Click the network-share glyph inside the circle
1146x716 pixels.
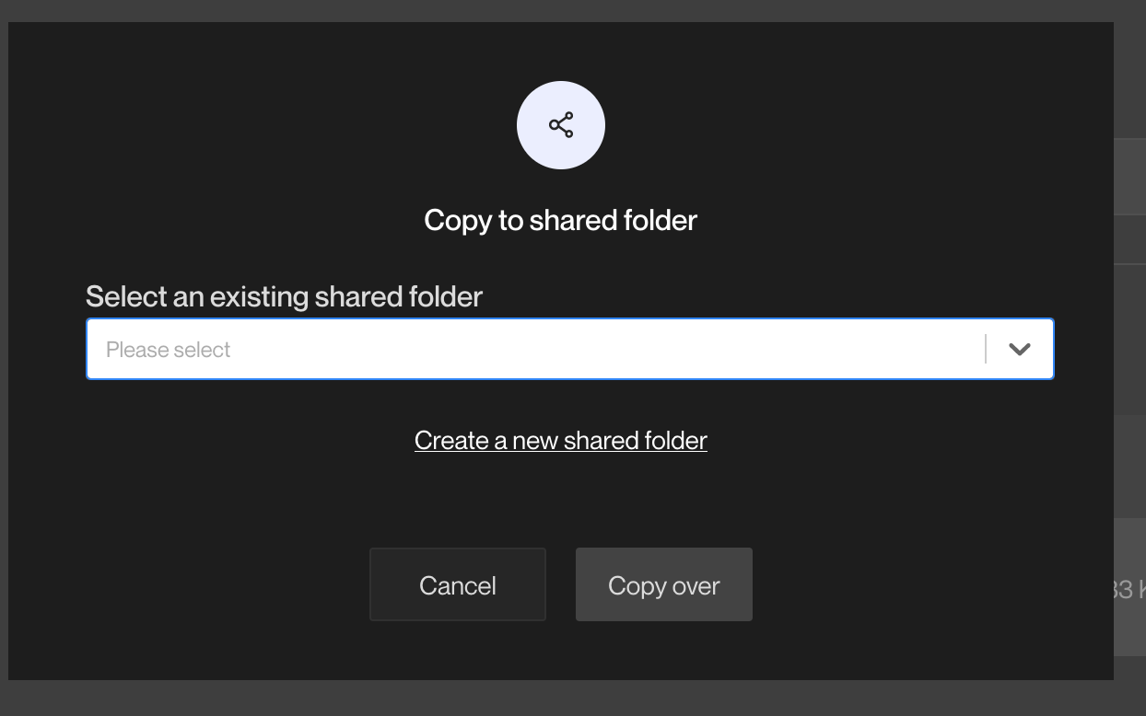point(560,124)
